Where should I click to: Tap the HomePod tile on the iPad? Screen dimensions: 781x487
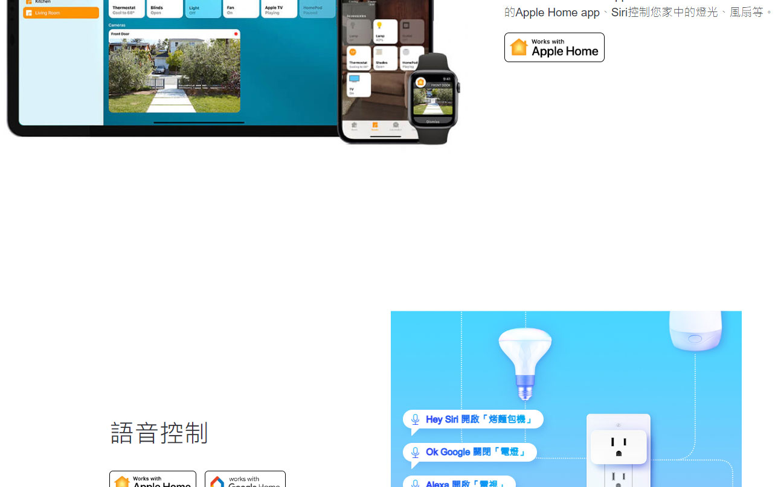tap(317, 8)
